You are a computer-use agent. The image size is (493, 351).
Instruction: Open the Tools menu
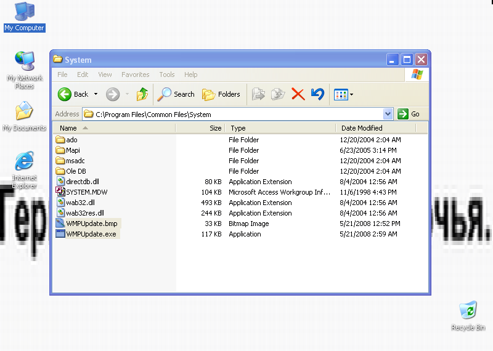(166, 75)
